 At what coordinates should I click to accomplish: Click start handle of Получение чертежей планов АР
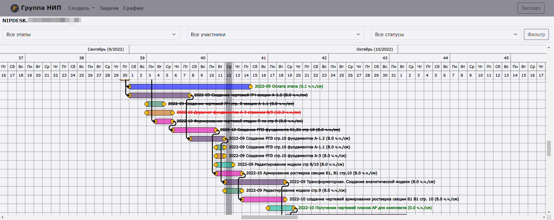tap(268, 208)
